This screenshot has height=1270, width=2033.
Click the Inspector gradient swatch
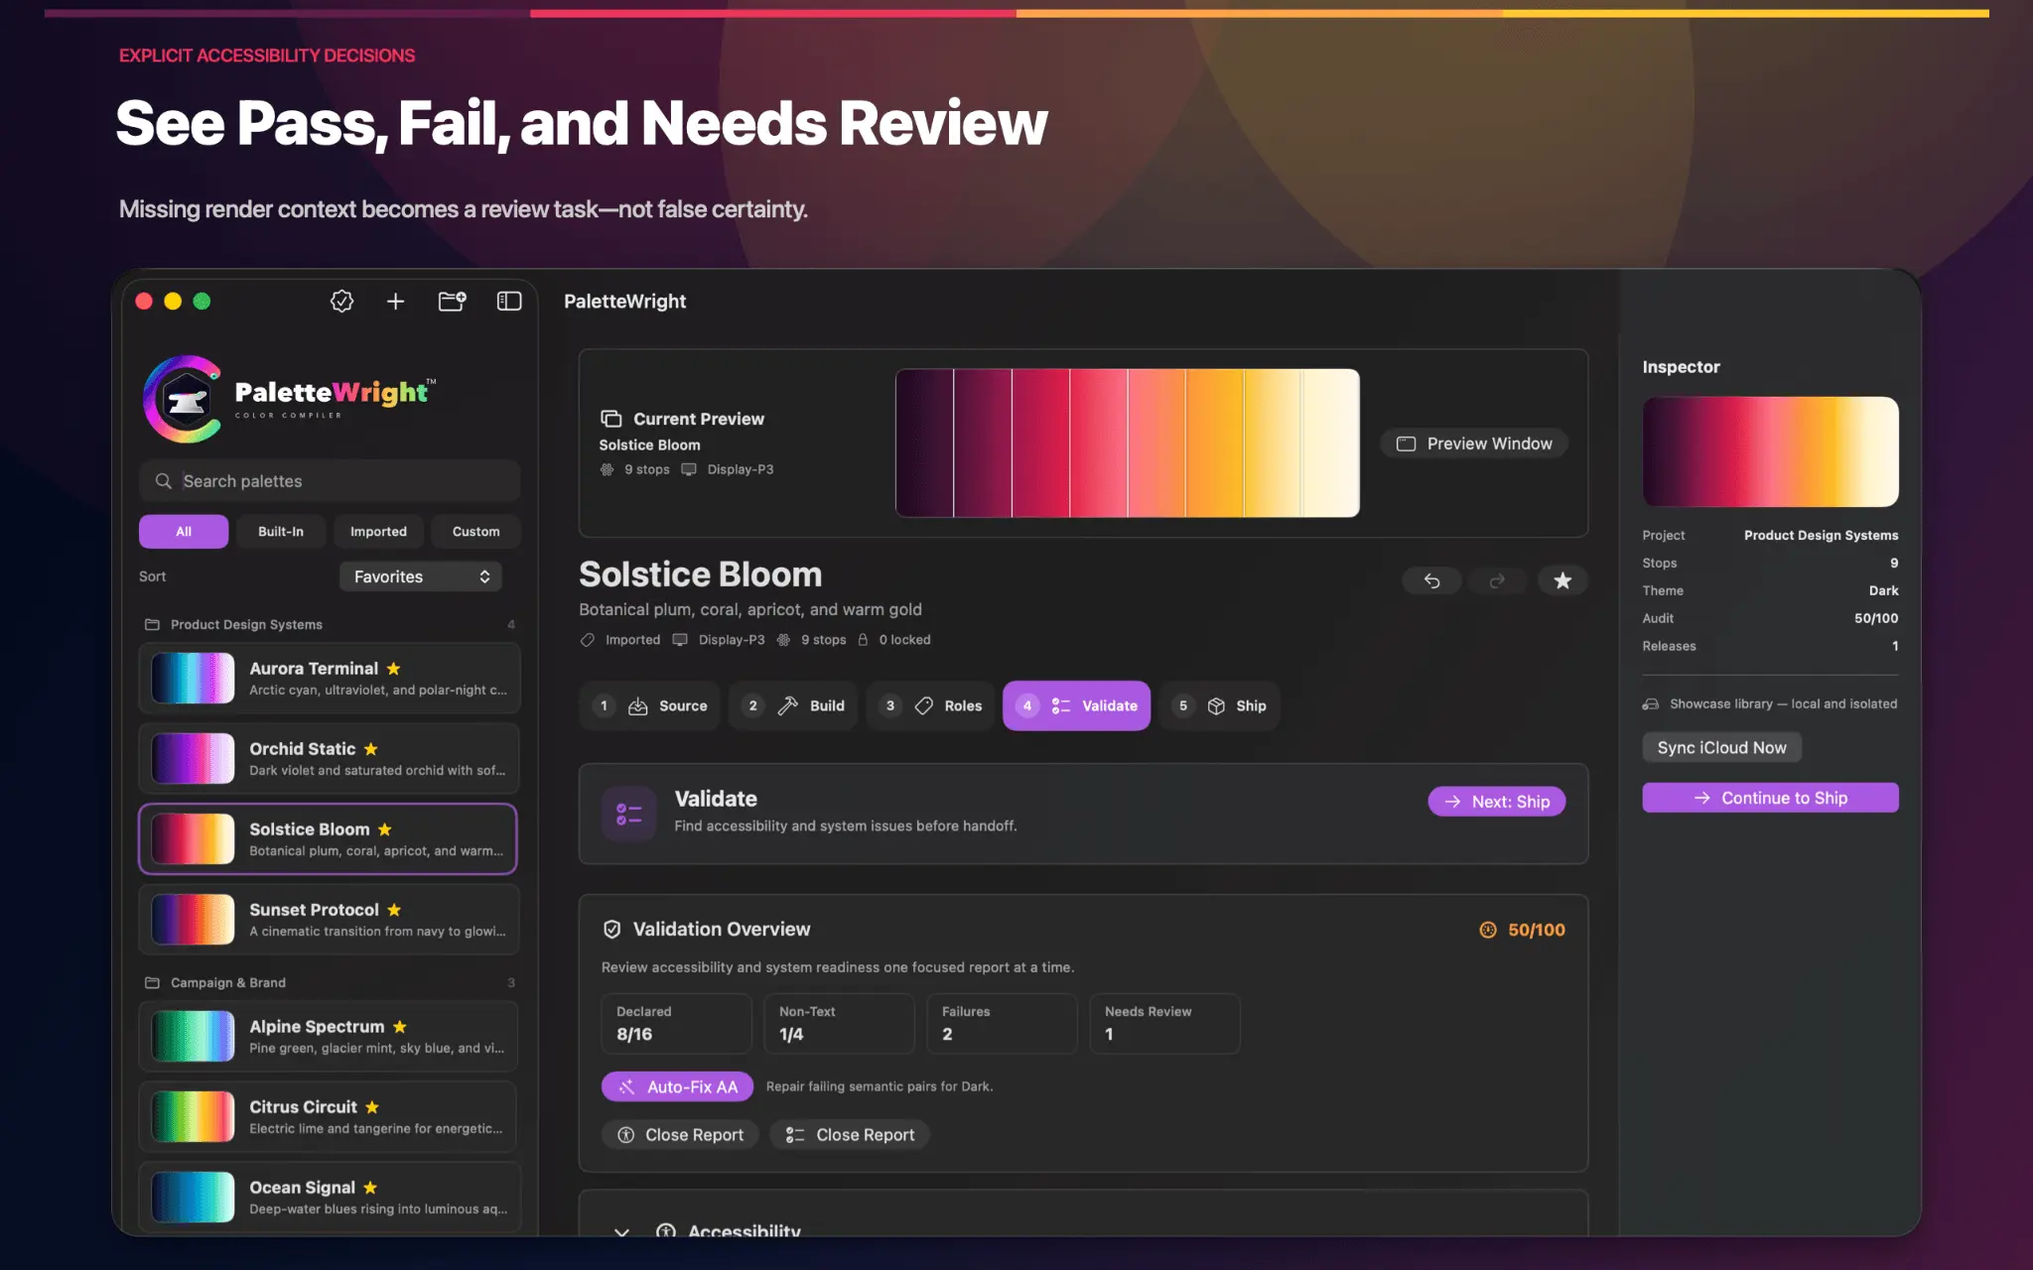click(1771, 451)
